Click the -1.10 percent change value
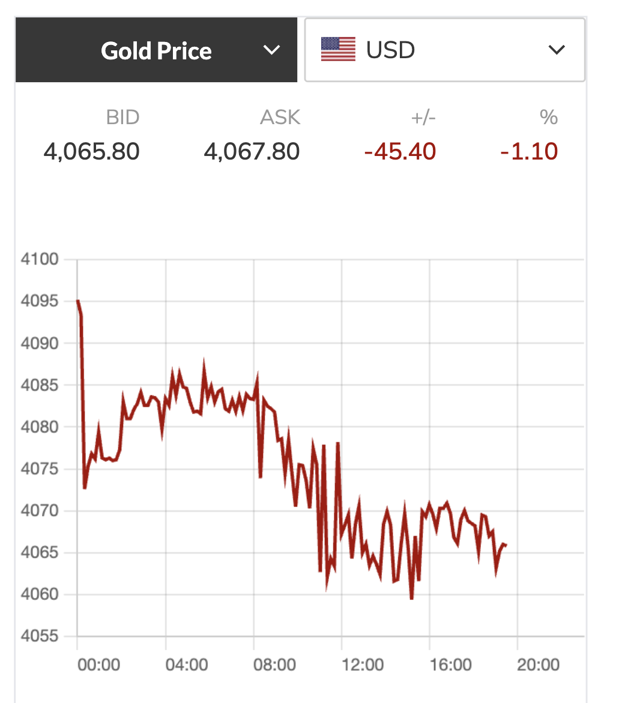The width and height of the screenshot is (622, 703). (529, 151)
